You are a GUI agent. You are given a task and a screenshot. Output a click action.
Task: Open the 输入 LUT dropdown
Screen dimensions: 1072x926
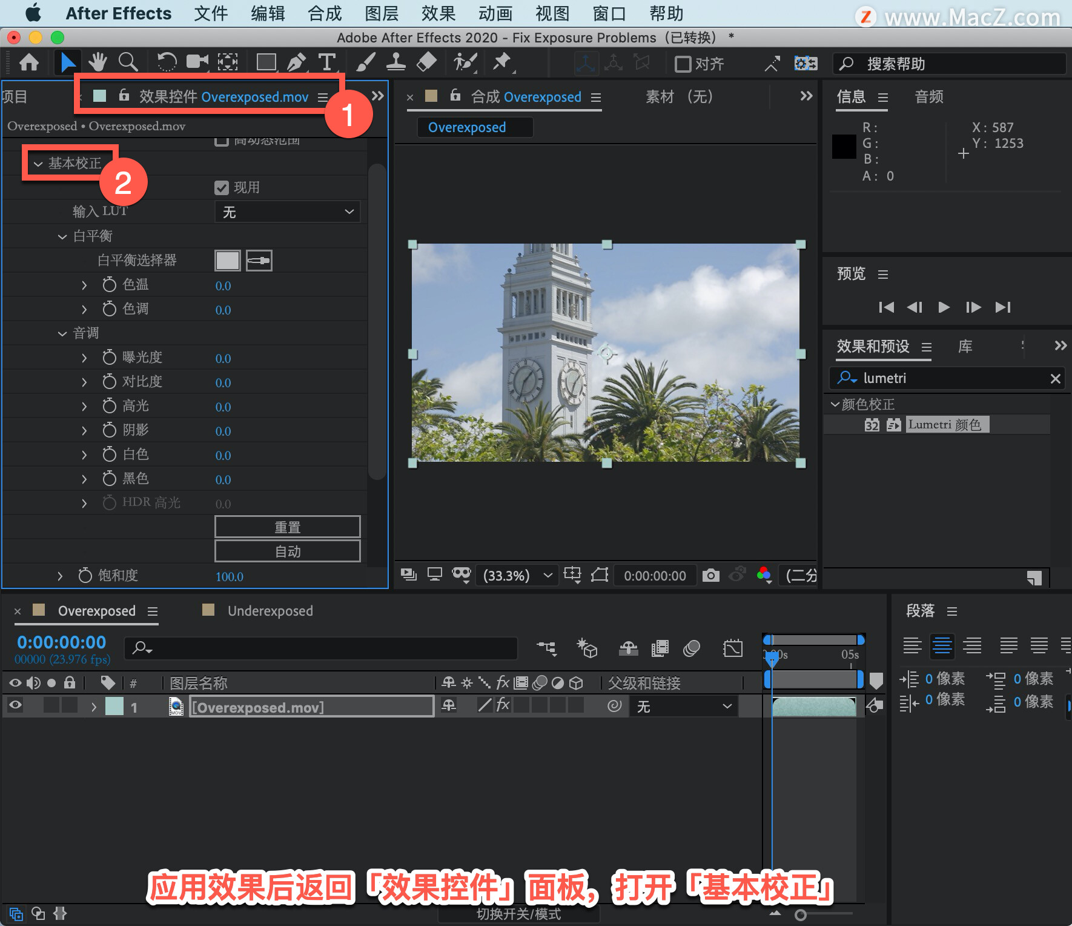tap(288, 212)
